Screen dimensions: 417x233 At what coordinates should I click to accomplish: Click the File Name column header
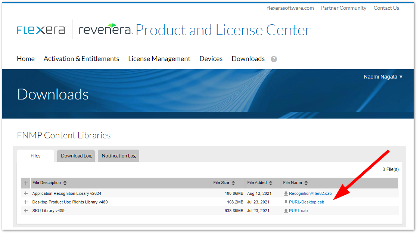(340, 183)
